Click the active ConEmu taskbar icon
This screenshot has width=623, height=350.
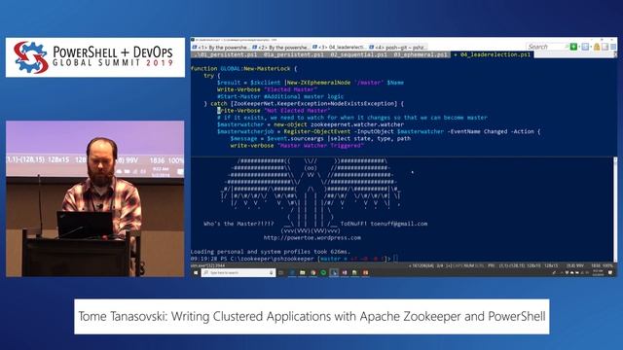pyautogui.click(x=334, y=272)
